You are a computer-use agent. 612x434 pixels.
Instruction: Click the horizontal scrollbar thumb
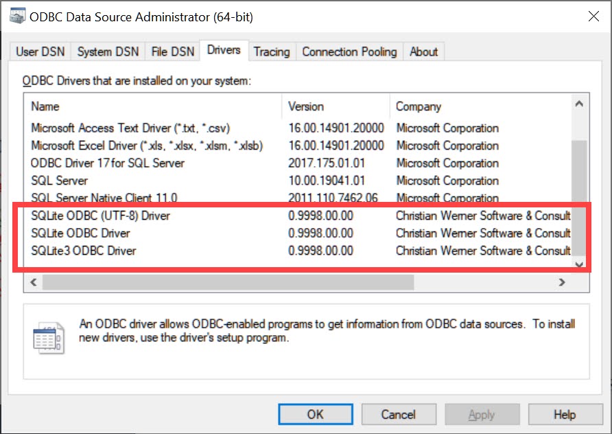[228, 282]
